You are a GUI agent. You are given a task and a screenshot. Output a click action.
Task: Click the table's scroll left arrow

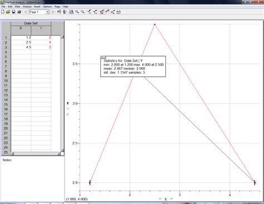coord(12,153)
